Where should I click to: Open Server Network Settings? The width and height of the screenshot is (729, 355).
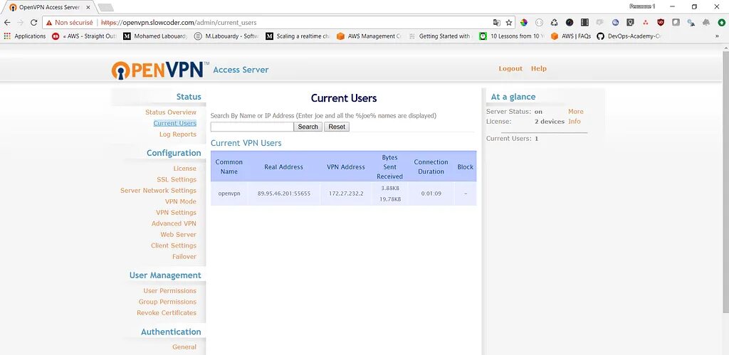click(x=158, y=191)
